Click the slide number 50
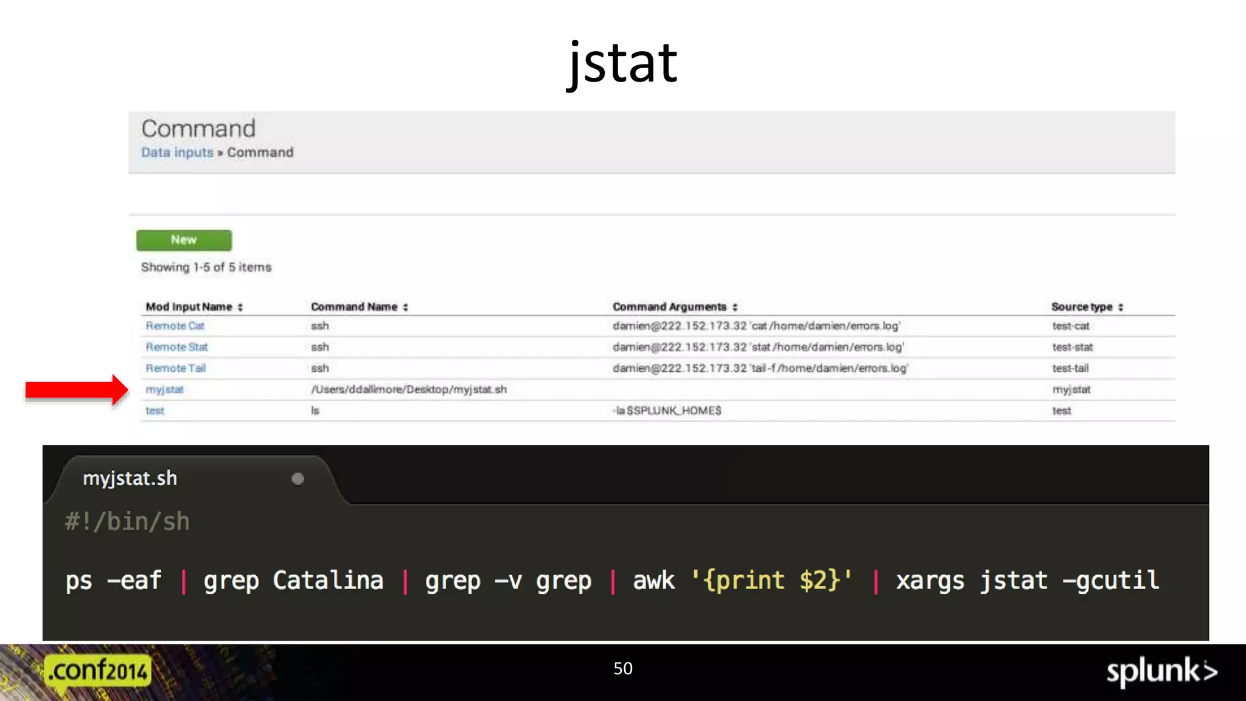1246x701 pixels. click(x=623, y=668)
